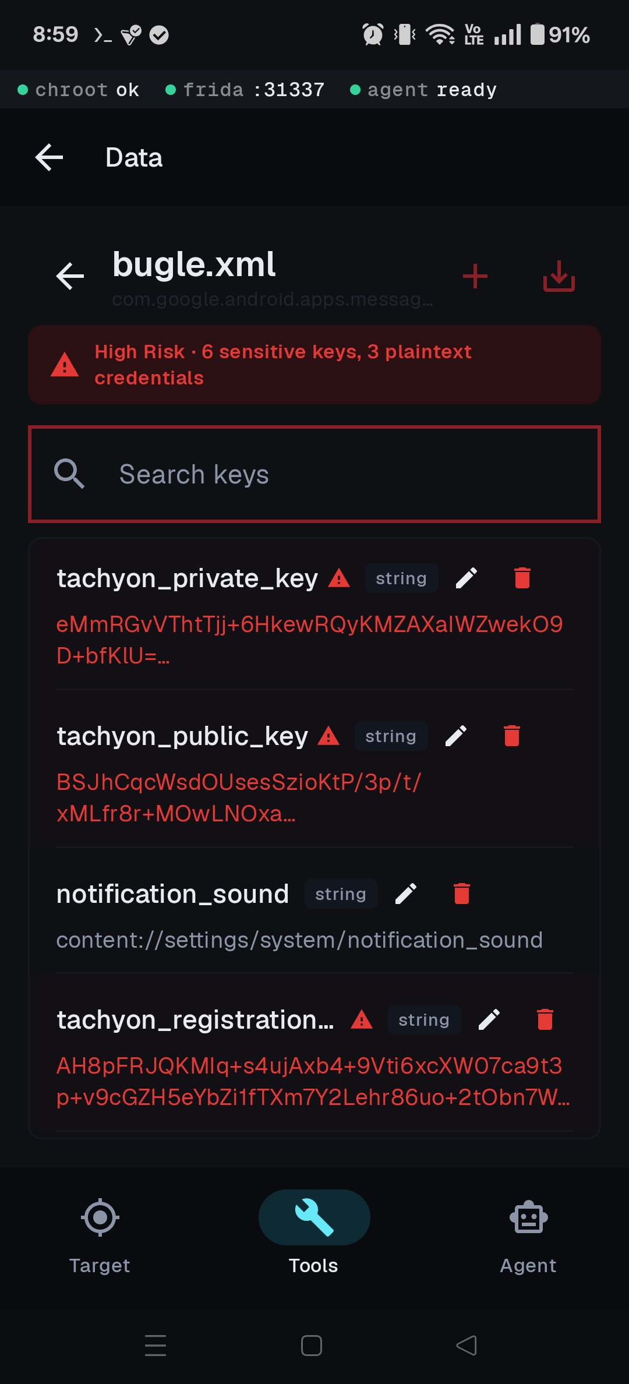Download the bugle.xml file
The image size is (629, 1384).
tap(558, 276)
